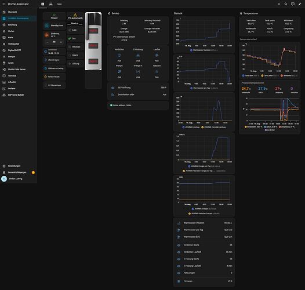
Task: Toggle PV Automatik
Action: [75, 16]
